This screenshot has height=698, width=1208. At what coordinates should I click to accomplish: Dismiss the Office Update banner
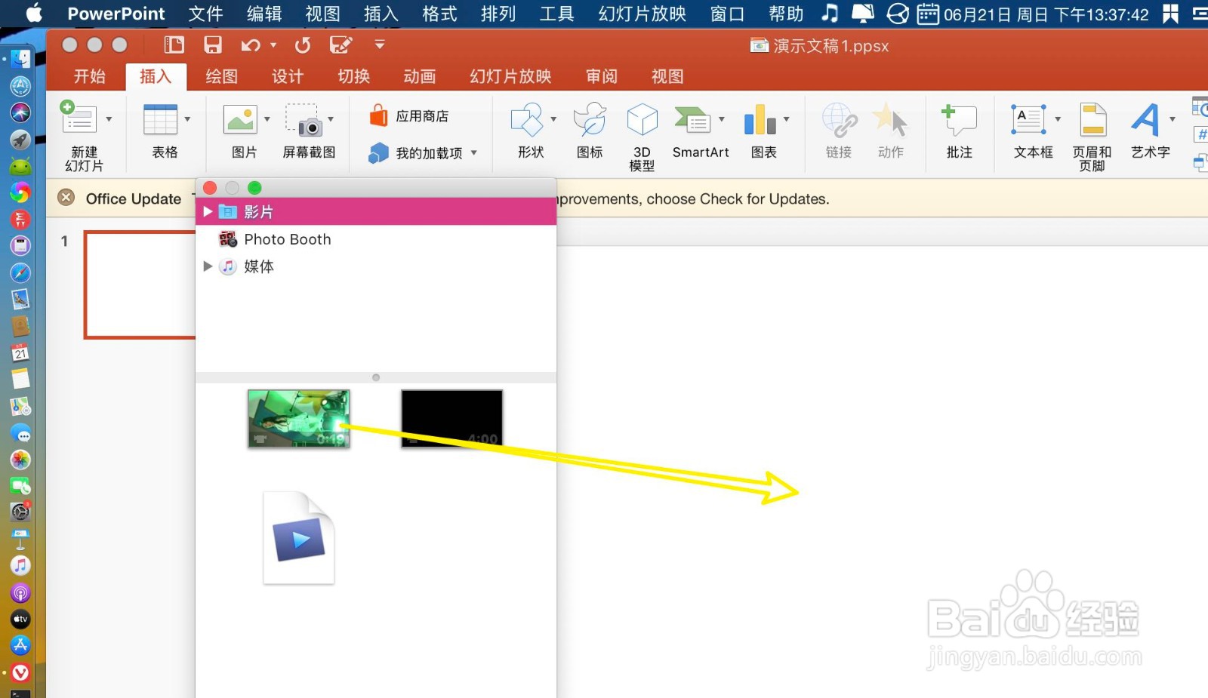(x=66, y=198)
